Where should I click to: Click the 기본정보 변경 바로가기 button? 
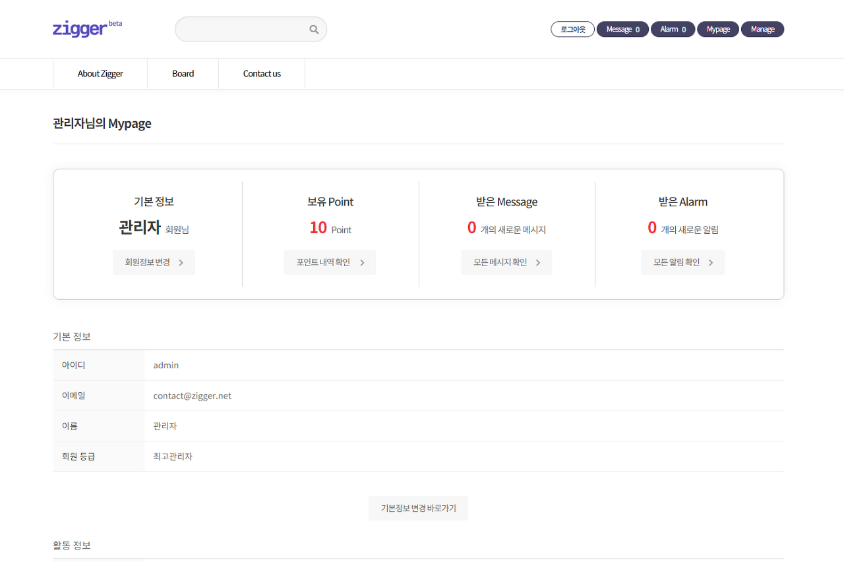pyautogui.click(x=418, y=509)
